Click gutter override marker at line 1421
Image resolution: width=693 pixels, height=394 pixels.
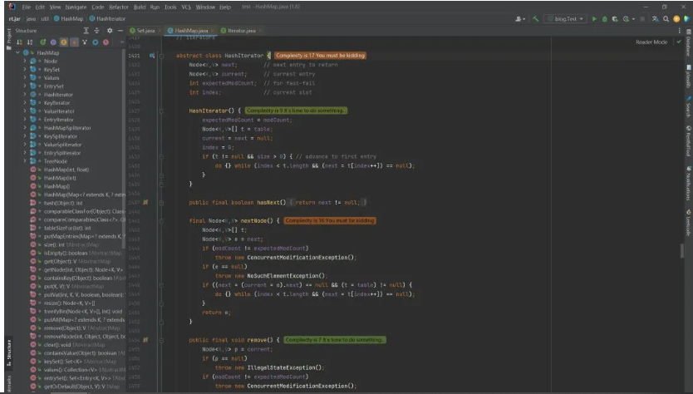click(152, 56)
